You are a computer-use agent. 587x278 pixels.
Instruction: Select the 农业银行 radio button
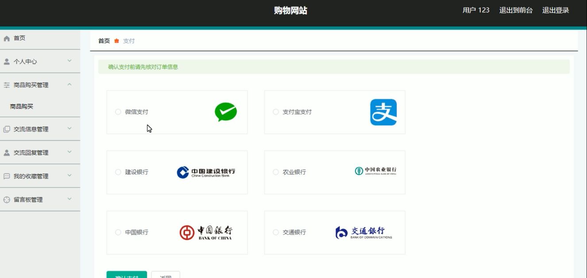click(x=276, y=172)
